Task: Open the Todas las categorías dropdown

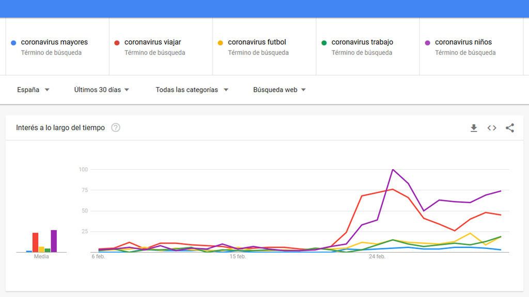Action: pos(192,90)
